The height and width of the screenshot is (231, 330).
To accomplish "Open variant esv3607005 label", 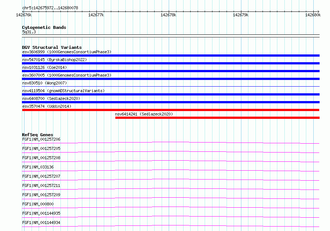I will [x=67, y=75].
